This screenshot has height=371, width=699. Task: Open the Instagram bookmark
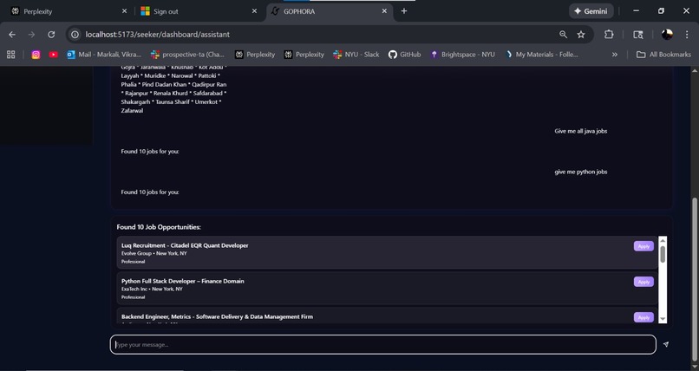[x=36, y=55]
